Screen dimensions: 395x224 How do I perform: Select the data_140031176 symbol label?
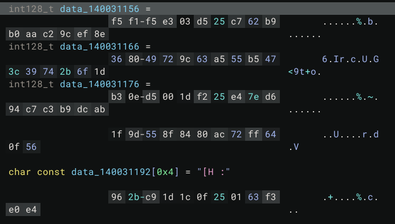[100, 84]
